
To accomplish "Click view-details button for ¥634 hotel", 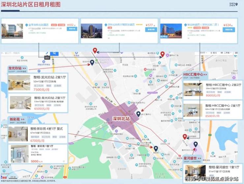I will (x=229, y=30).
